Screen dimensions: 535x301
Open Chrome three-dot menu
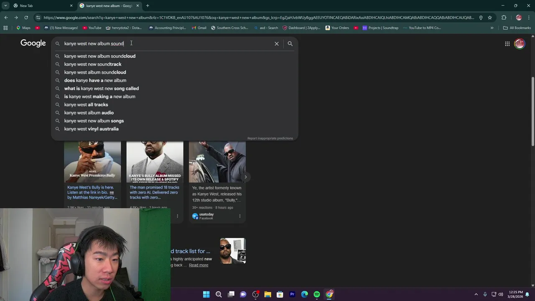(x=529, y=18)
